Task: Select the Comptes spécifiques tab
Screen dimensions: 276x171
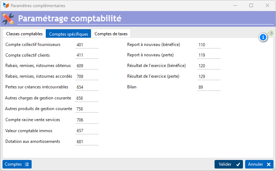Action: click(69, 34)
